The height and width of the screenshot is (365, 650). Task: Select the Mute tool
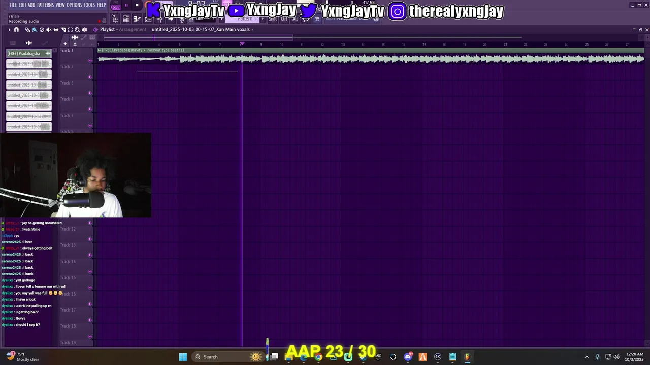click(49, 30)
